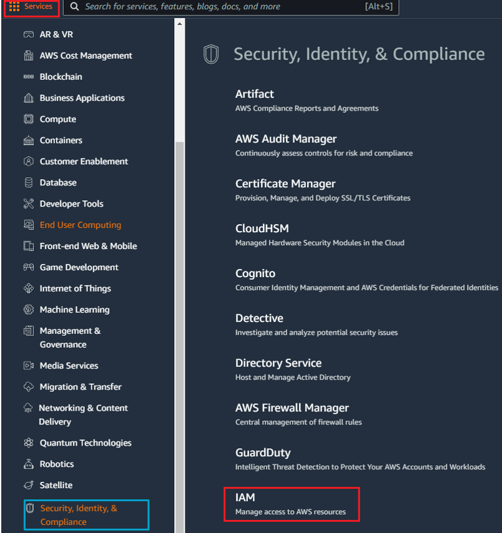502x533 pixels.
Task: Click the category list scrollbar thumb
Action: tap(180, 336)
